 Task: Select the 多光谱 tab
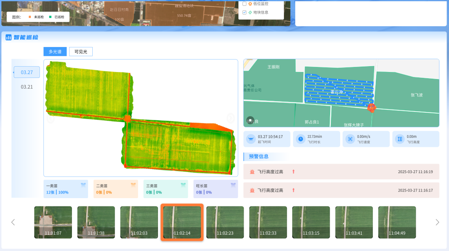[55, 52]
